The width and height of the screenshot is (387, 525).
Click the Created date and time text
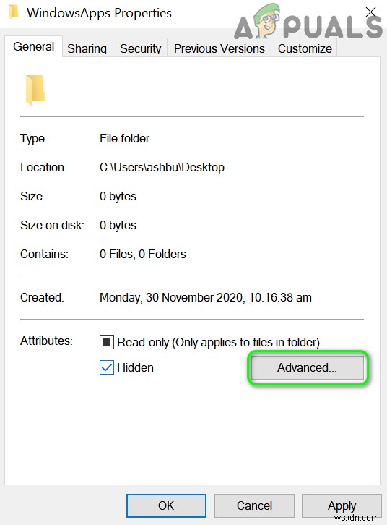click(x=206, y=298)
